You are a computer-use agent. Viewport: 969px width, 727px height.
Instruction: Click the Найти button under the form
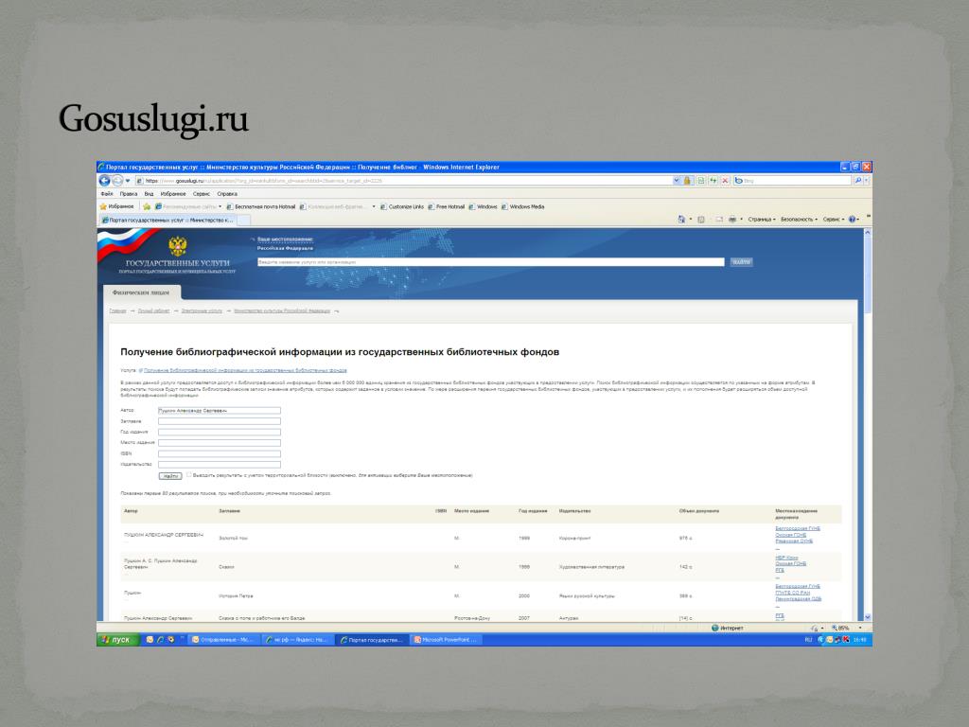click(170, 476)
